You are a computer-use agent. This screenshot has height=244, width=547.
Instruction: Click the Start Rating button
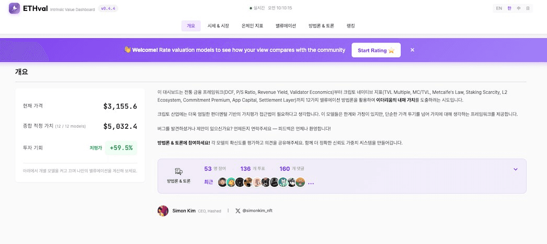click(x=376, y=50)
